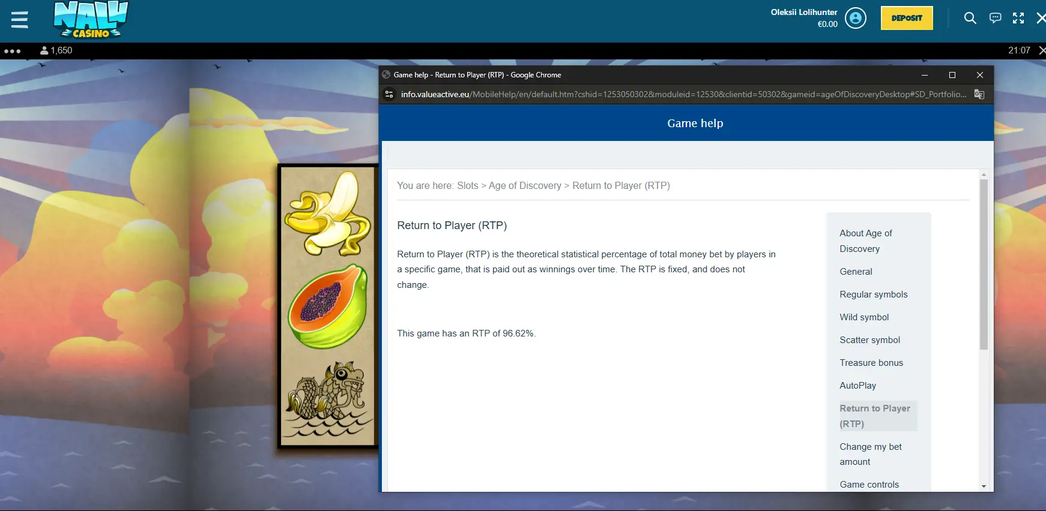Click the translate page icon in Chrome

[x=979, y=94]
